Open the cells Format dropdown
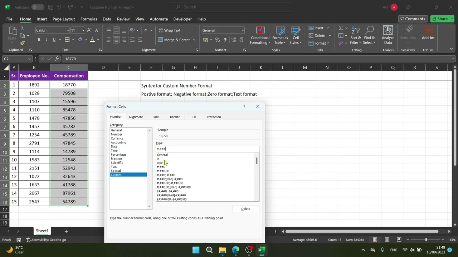 [x=319, y=43]
